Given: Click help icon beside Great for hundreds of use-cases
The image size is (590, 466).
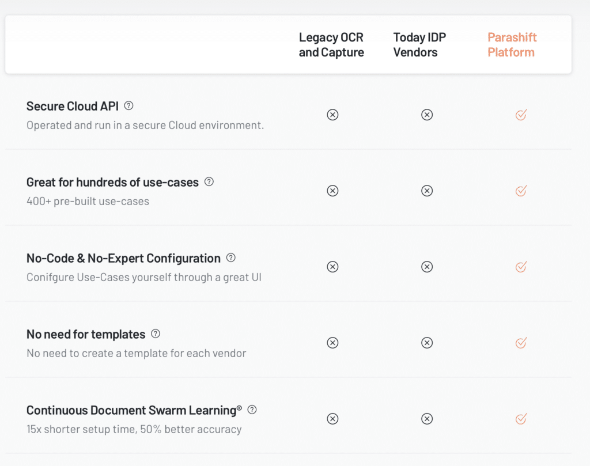Looking at the screenshot, I should pos(209,182).
